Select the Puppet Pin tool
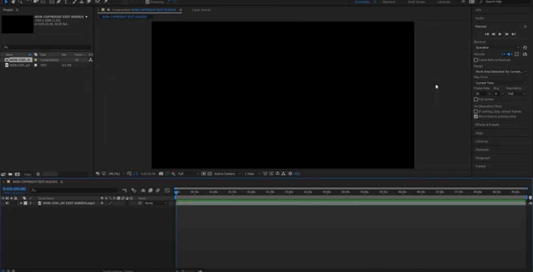This screenshot has width=533, height=272. coord(106,2)
